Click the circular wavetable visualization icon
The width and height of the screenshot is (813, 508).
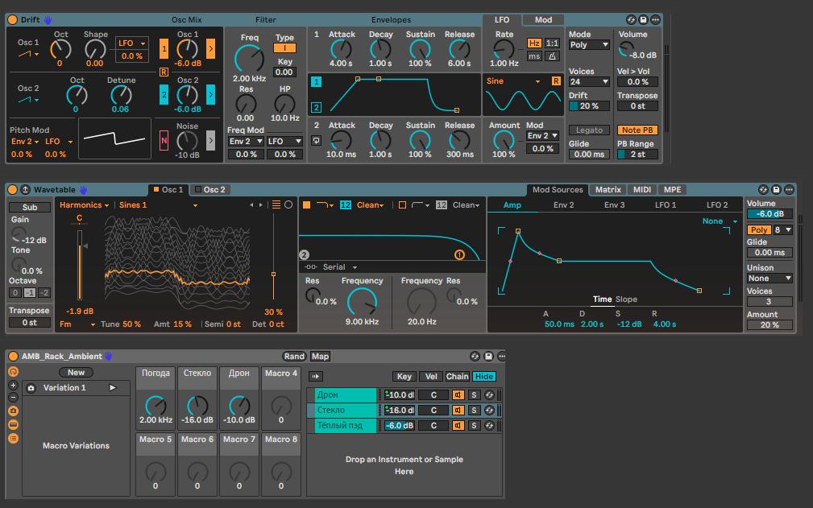[x=288, y=204]
